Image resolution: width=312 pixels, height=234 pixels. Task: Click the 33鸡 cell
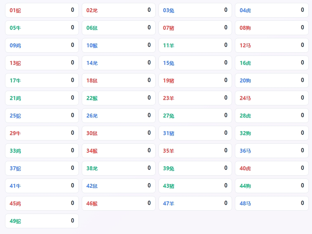pyautogui.click(x=42, y=151)
